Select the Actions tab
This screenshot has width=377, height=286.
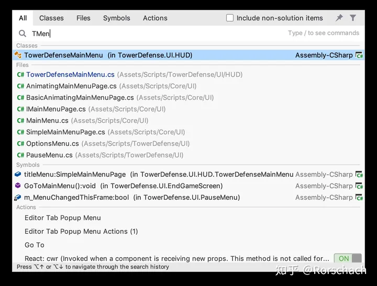click(x=155, y=18)
